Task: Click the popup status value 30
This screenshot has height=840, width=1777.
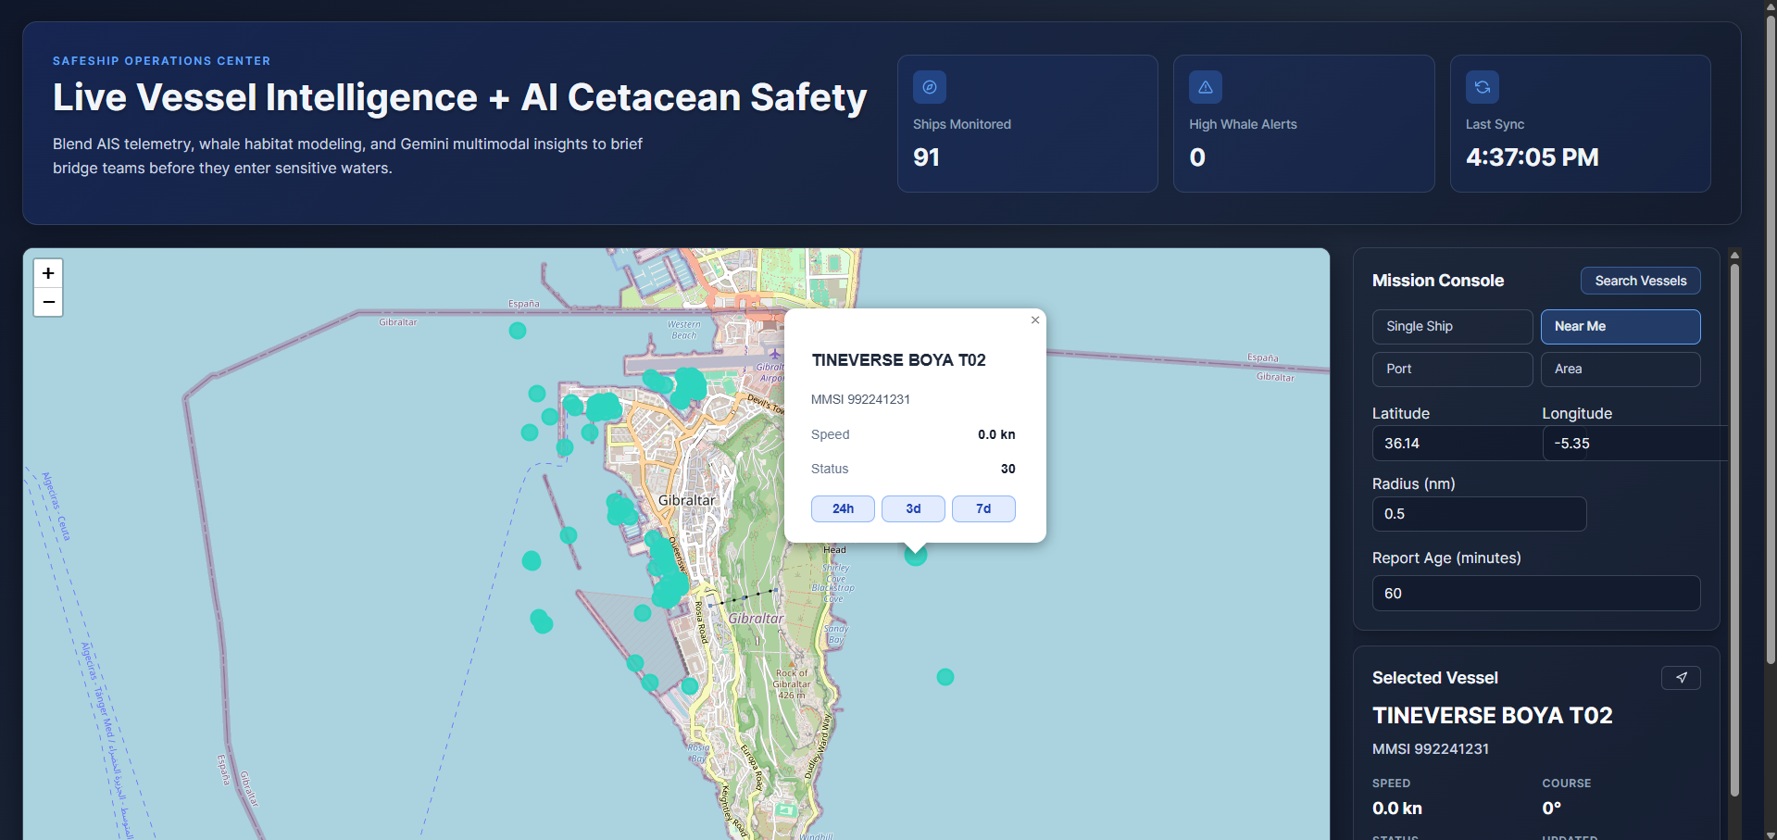Action: click(1008, 469)
